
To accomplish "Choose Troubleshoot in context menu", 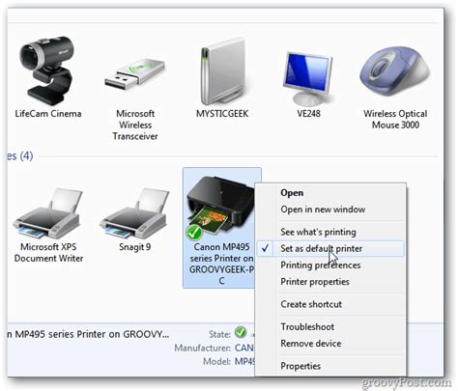I will pyautogui.click(x=307, y=327).
